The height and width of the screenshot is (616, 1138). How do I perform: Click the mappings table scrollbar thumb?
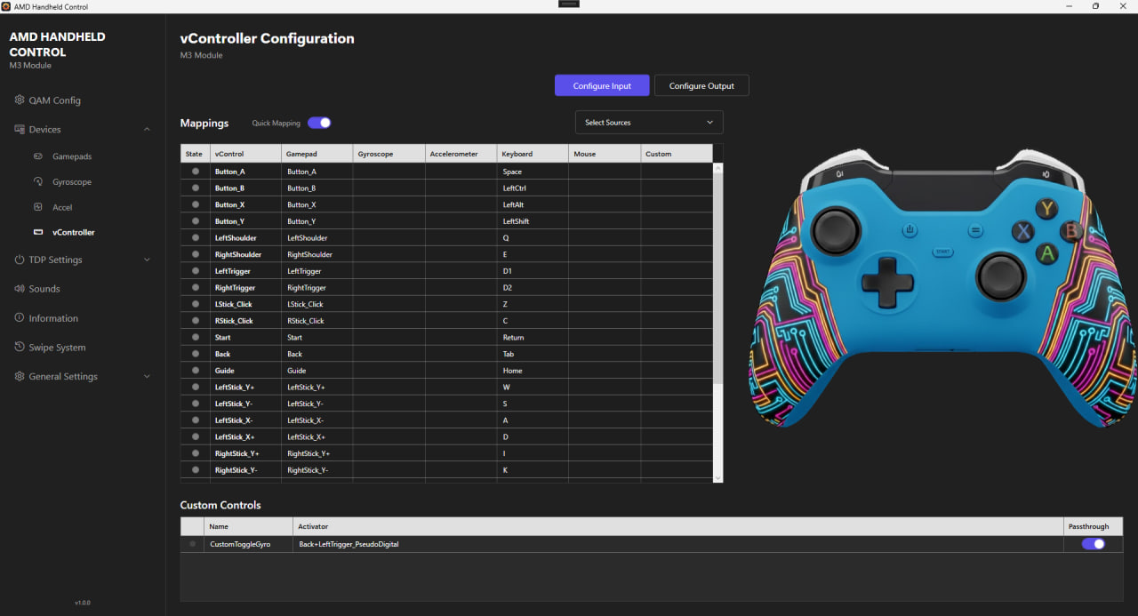pos(718,278)
